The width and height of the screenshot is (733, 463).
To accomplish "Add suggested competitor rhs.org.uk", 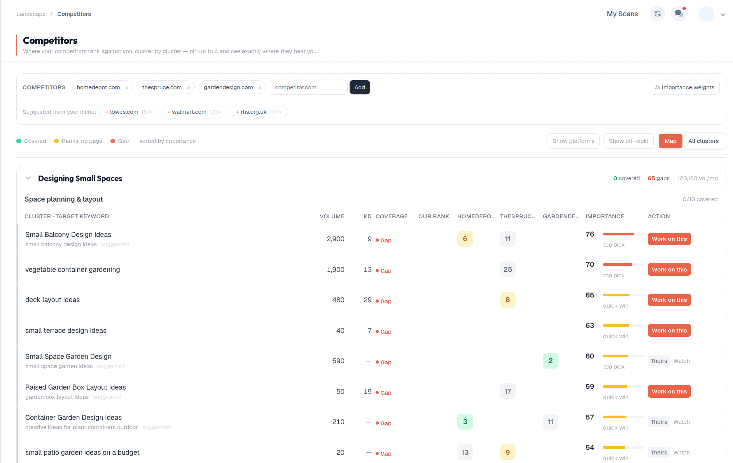I will pos(259,112).
